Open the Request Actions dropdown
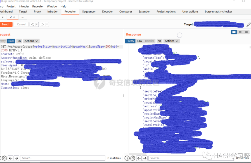Image resolution: width=251 pixels, height=163 pixels. point(31,41)
